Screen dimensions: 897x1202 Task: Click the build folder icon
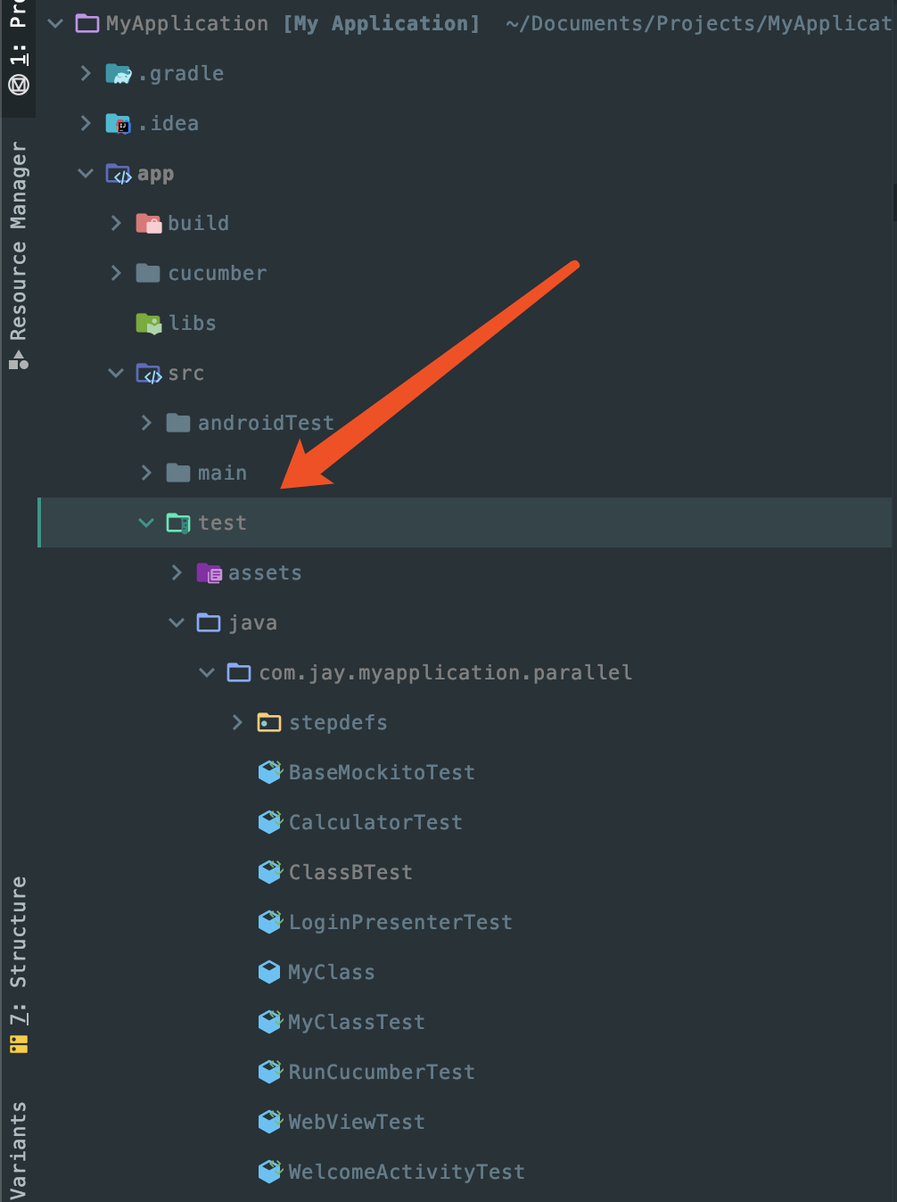coord(148,224)
